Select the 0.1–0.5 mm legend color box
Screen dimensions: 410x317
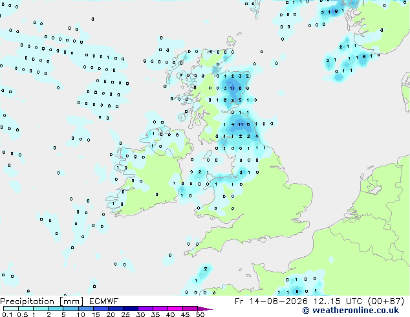click(11, 309)
